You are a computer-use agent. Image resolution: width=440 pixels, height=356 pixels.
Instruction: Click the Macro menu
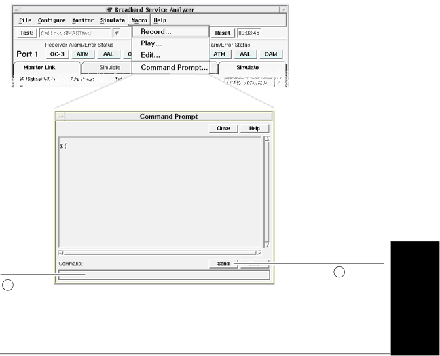pos(139,20)
